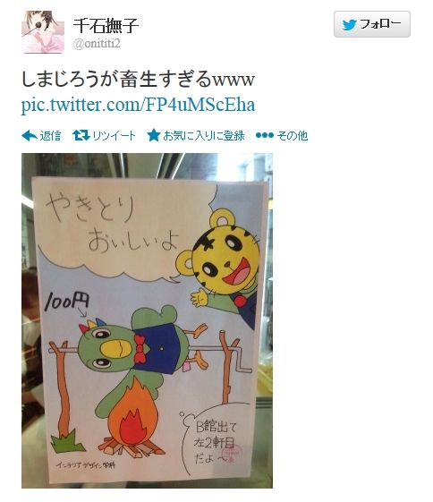The image size is (433, 502).
Task: Open the pic.twitter.com/FP4uMScEha link
Action: click(x=138, y=105)
